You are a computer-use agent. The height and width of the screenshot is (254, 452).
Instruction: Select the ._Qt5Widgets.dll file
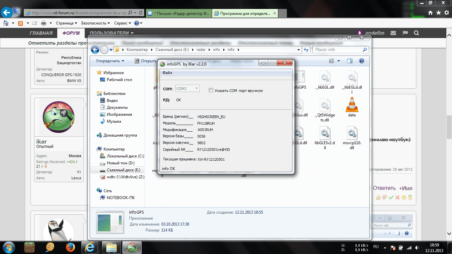(x=325, y=110)
